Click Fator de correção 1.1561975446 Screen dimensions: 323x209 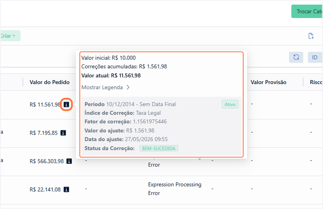click(x=126, y=122)
